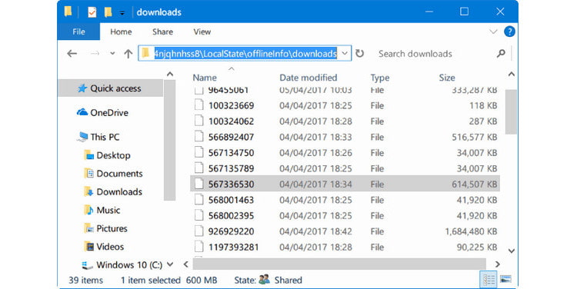Open the Music folder in sidebar
577x289 pixels.
click(x=108, y=211)
